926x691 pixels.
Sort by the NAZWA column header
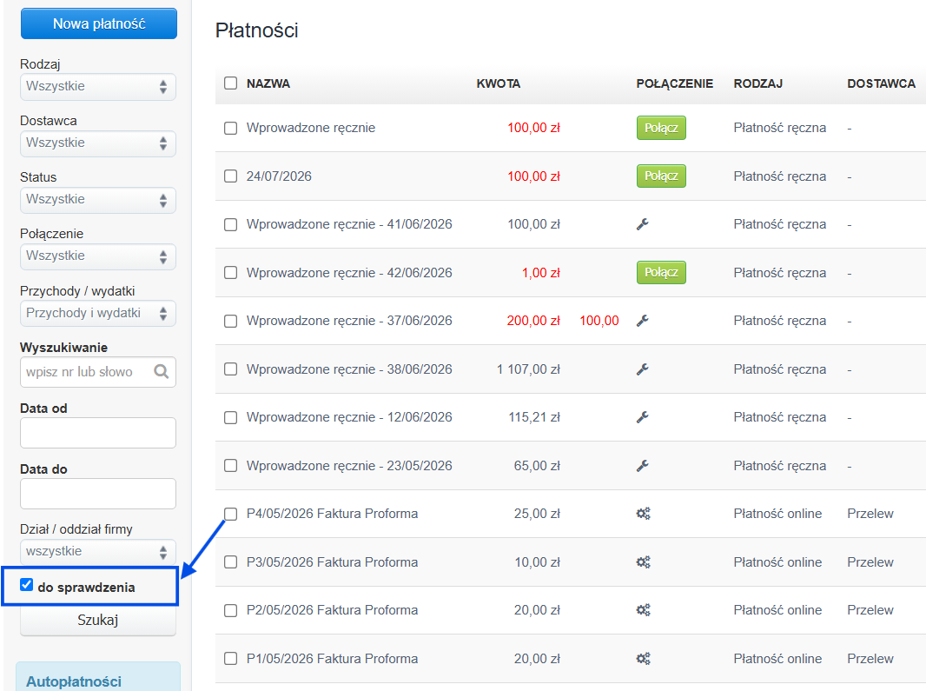268,83
